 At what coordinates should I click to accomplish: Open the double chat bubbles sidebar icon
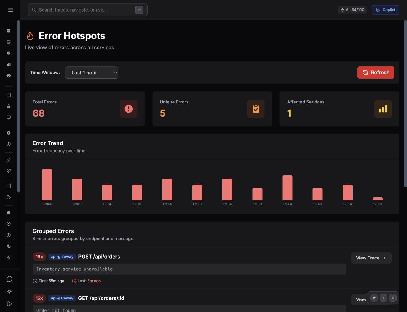8,246
